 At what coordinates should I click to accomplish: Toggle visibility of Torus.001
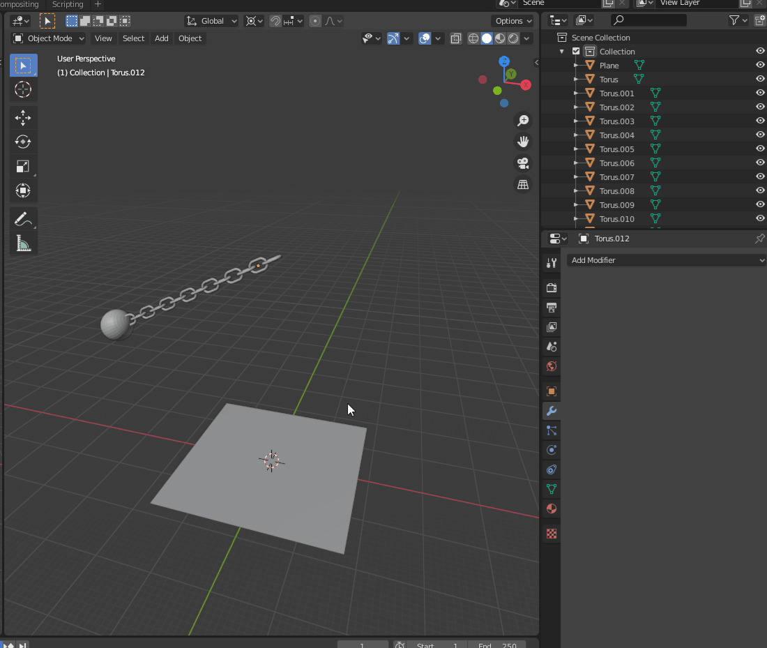tap(759, 93)
